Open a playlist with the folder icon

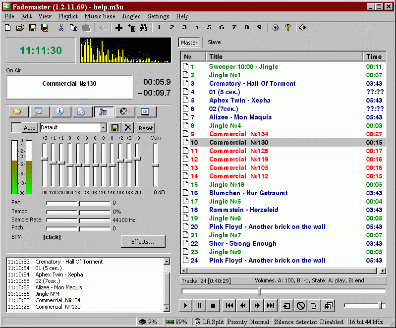[20, 28]
